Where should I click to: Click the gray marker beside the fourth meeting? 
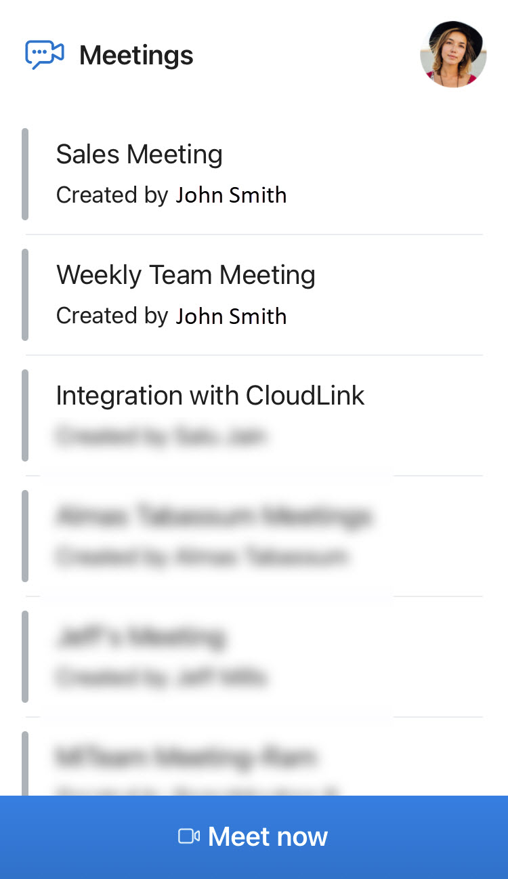click(25, 536)
